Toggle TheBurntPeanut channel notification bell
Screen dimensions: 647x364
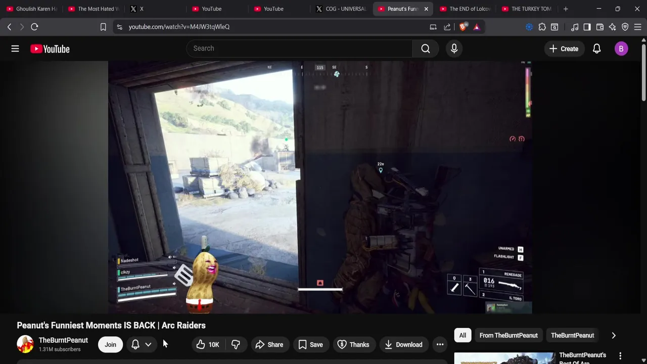(135, 345)
